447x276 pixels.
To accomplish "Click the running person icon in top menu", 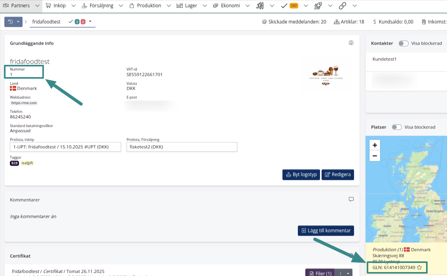I will [x=260, y=6].
